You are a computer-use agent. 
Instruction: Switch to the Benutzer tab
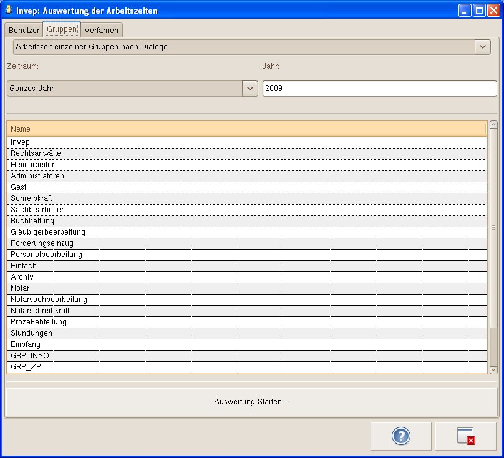[x=24, y=30]
